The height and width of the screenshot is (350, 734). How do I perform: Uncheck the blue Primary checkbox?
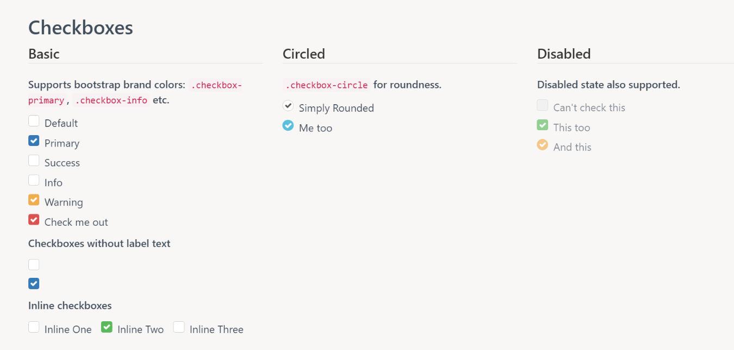[34, 141]
